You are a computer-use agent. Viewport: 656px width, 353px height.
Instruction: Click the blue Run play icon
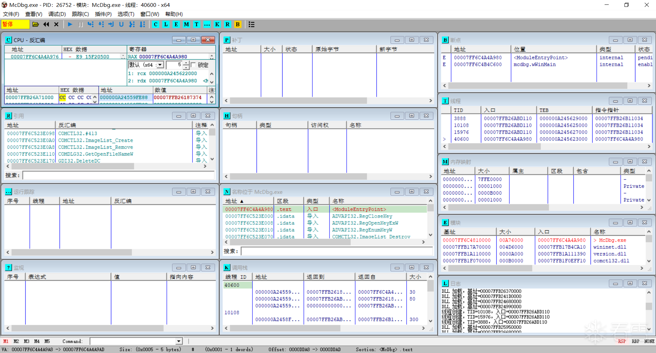tap(70, 24)
